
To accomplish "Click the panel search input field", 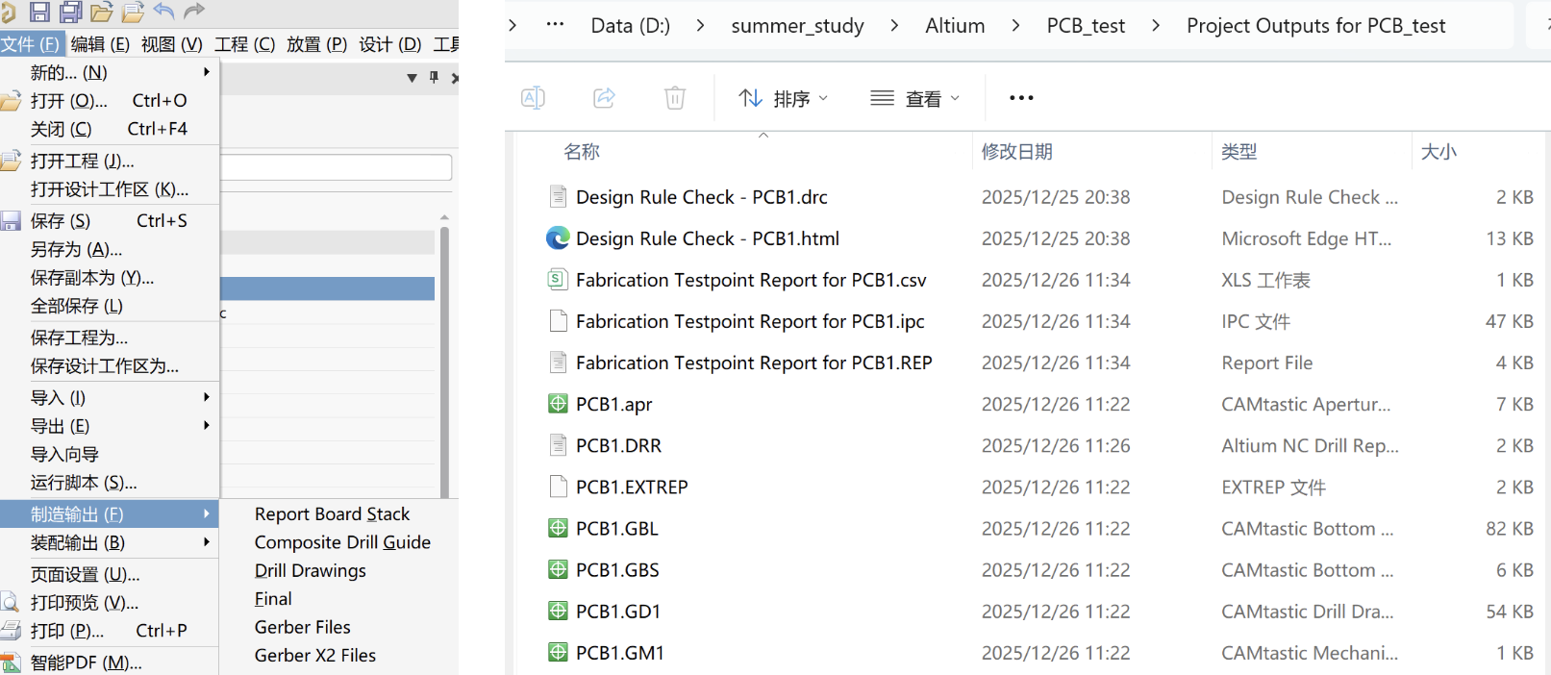I will (336, 167).
